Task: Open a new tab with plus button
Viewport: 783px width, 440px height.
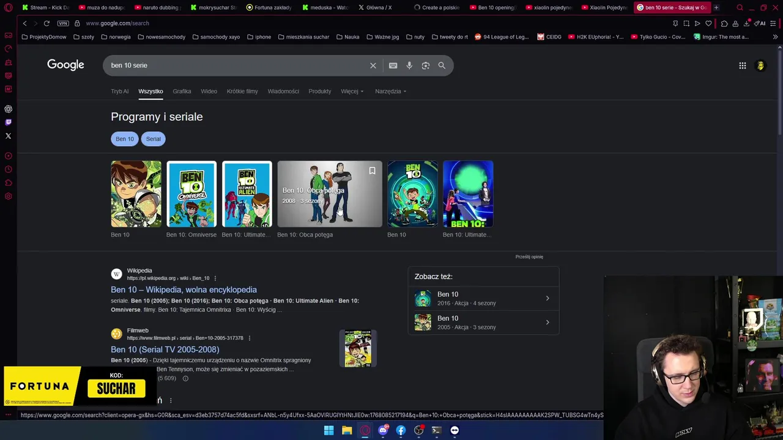Action: 716,8
